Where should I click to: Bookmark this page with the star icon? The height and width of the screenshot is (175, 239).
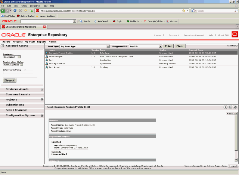click(x=184, y=11)
